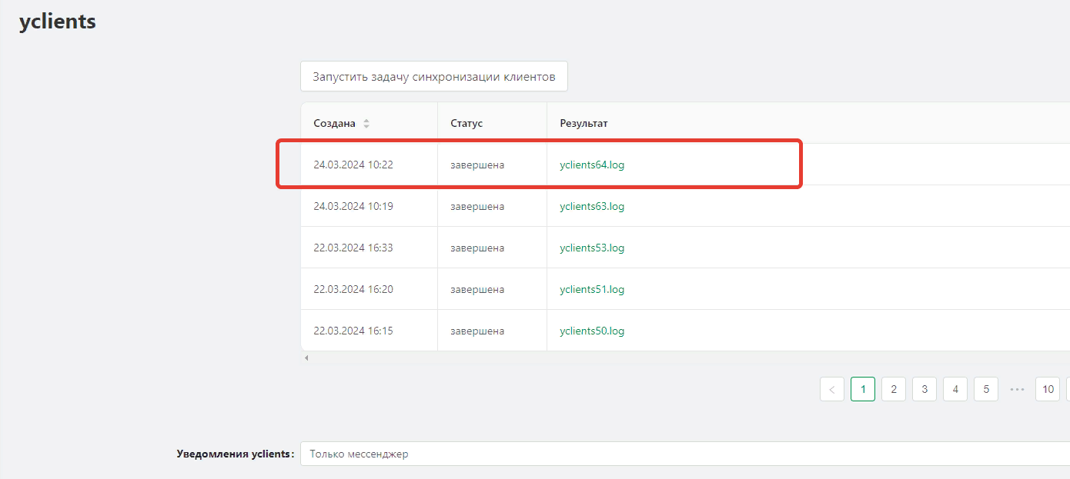This screenshot has height=479, width=1070.
Task: Click the Уведомления yclients label
Action: pyautogui.click(x=235, y=454)
